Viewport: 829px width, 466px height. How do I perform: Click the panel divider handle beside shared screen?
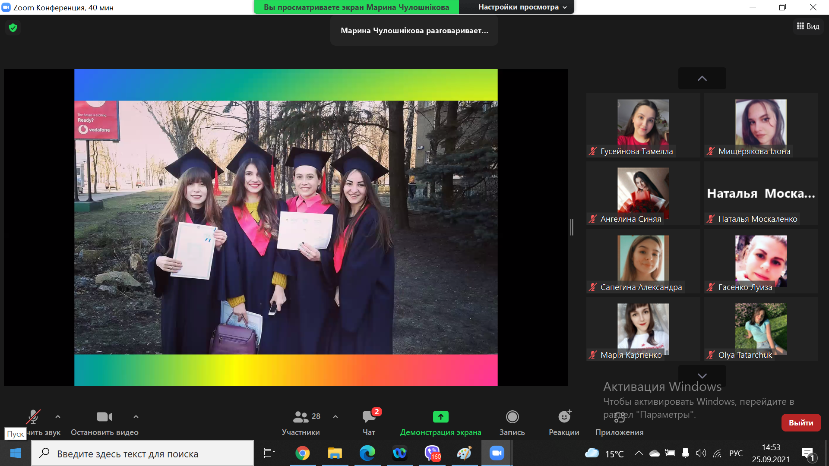pyautogui.click(x=572, y=227)
